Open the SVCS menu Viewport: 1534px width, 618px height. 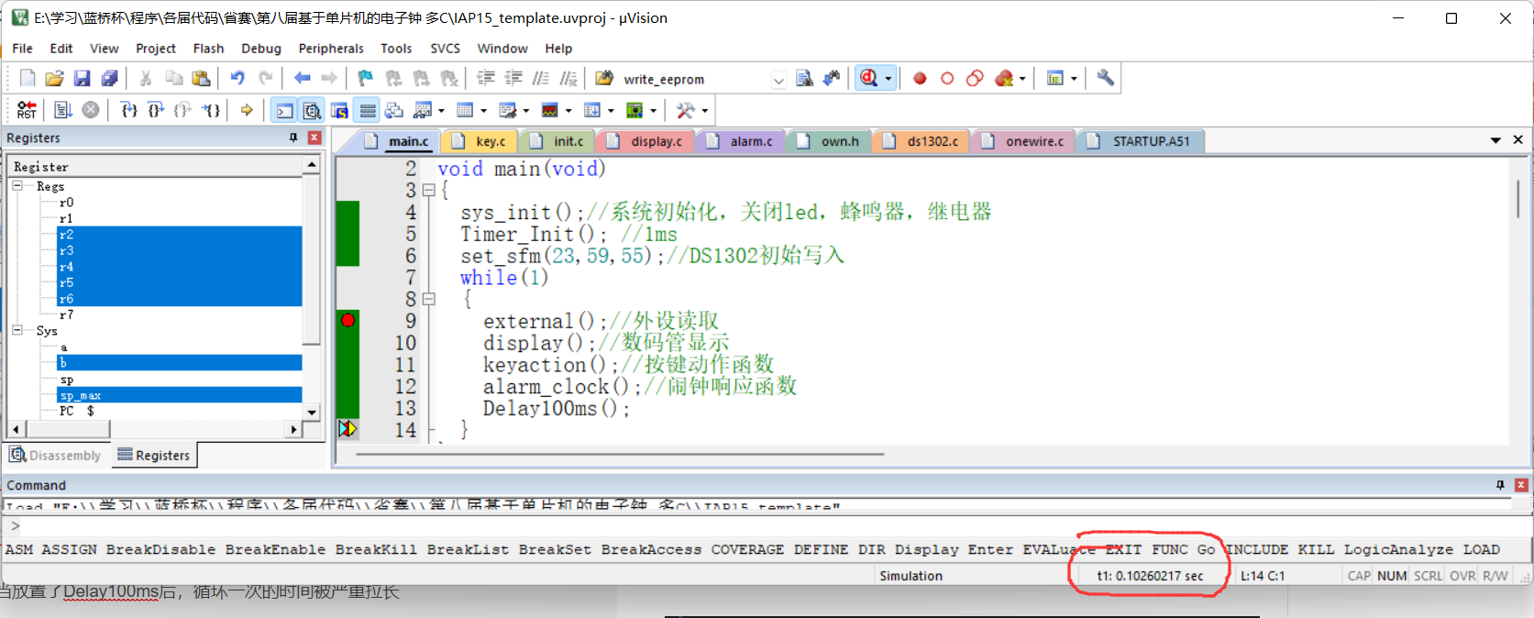click(x=446, y=49)
